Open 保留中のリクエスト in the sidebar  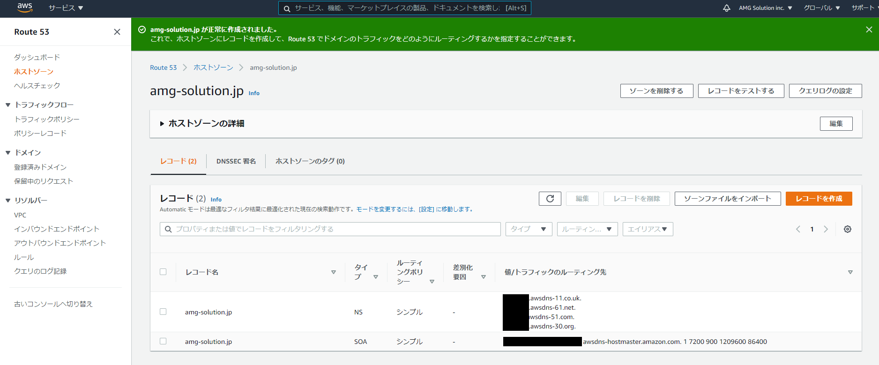point(44,181)
